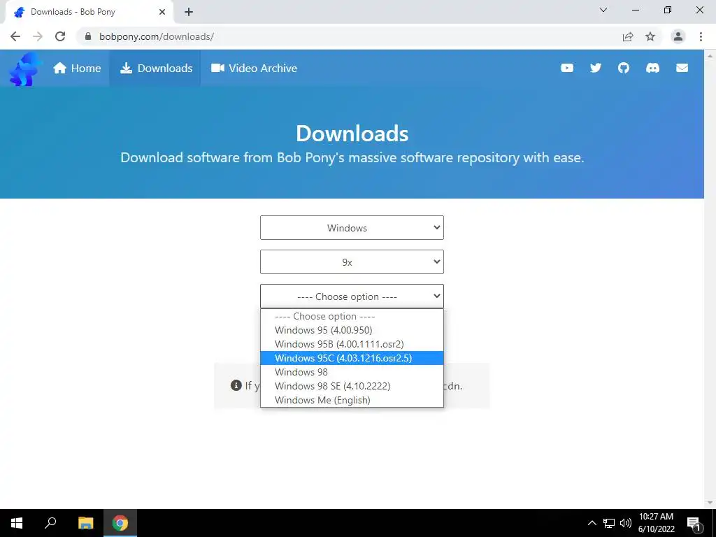Viewport: 716px width, 537px height.
Task: Reload the page with refresh icon
Action: (60, 36)
